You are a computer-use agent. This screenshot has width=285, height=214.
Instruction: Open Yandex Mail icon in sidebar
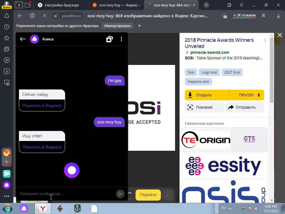[7, 152]
